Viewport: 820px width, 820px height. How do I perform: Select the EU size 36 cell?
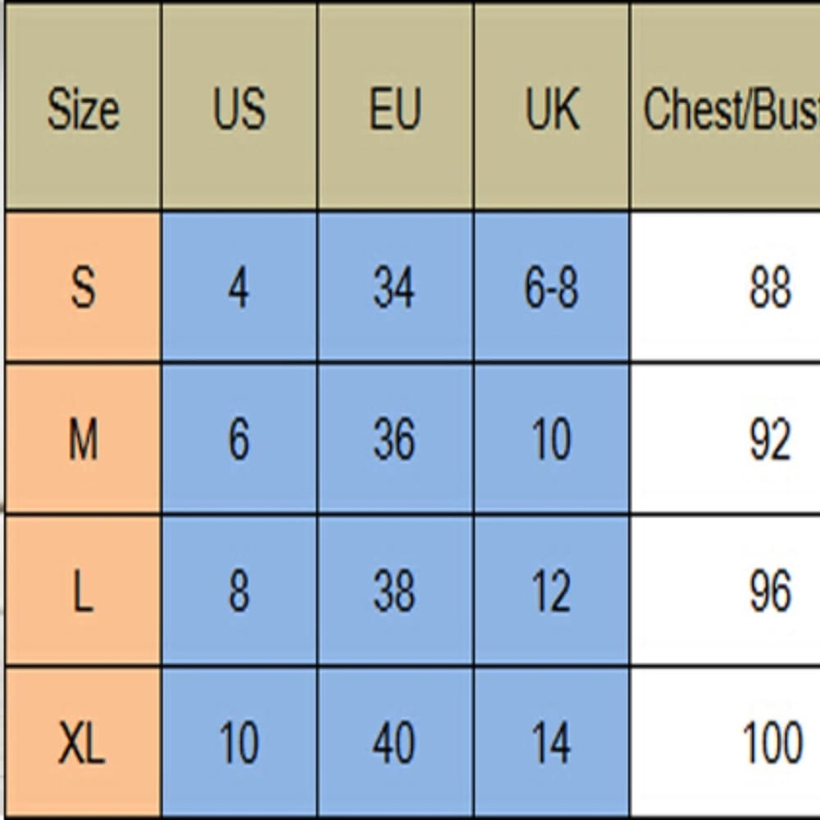click(395, 440)
